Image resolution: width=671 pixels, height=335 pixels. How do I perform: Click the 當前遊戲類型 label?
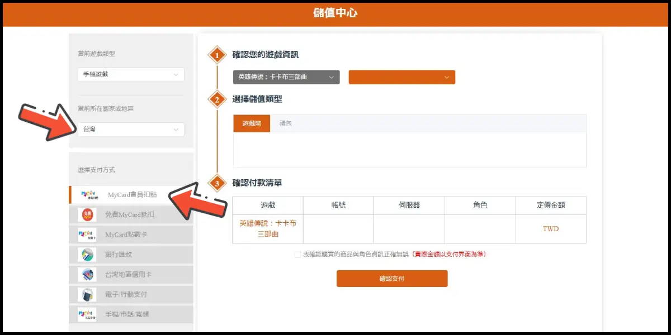(x=96, y=54)
